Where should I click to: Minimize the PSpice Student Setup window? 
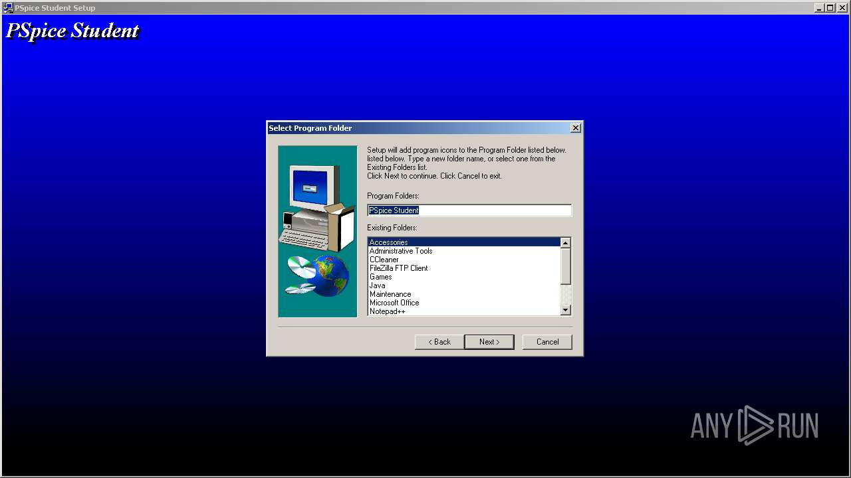point(819,8)
